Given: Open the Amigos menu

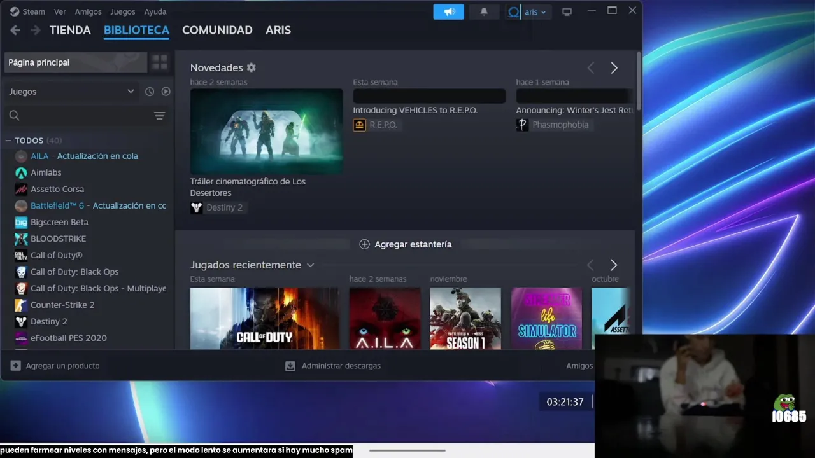Looking at the screenshot, I should coord(88,11).
